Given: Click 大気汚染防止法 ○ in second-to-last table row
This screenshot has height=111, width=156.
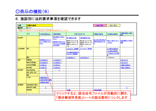Looking at the screenshot, I should [46, 87].
